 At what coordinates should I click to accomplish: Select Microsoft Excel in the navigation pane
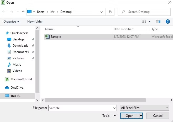click(21, 79)
